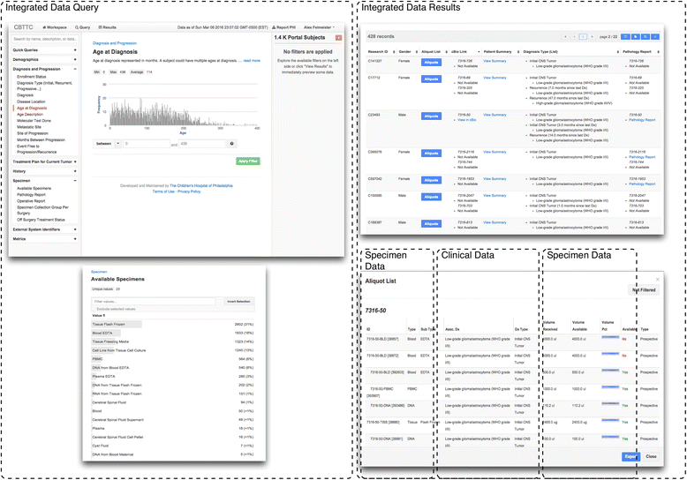Click the highlighted next-page arrow in results
Screen dimensions: 687x480
(x=583, y=37)
